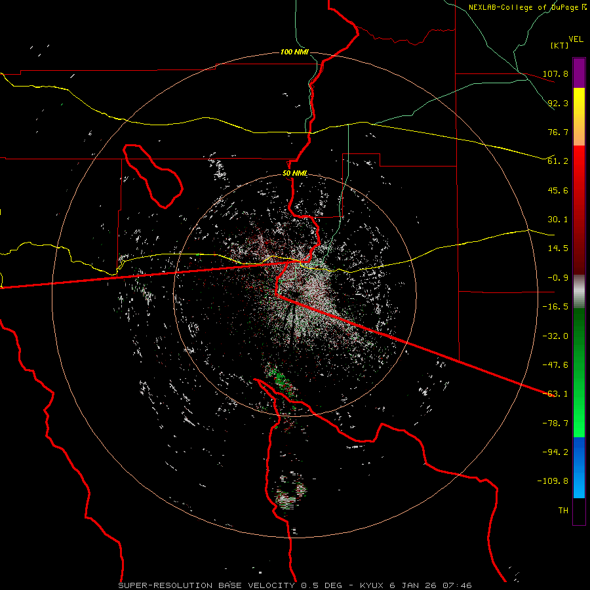Click the 76.7 velocity scale value
The height and width of the screenshot is (590, 590).
(558, 132)
